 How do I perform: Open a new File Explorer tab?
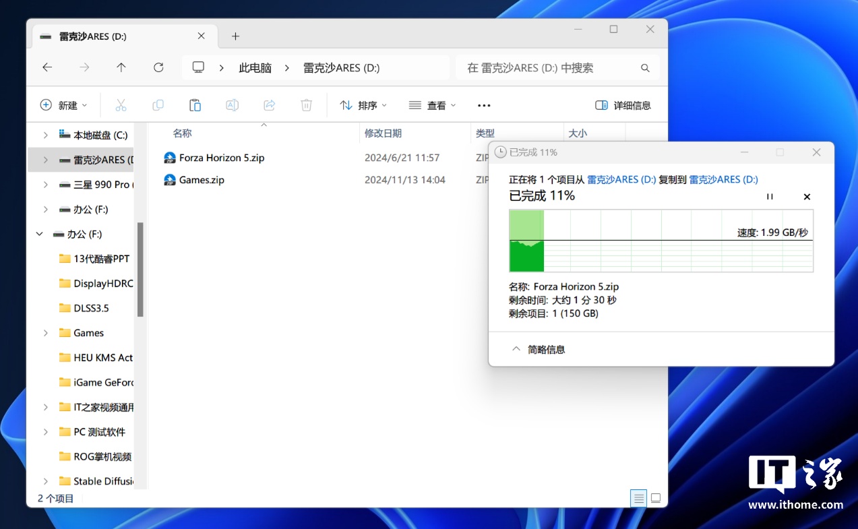[x=235, y=36]
